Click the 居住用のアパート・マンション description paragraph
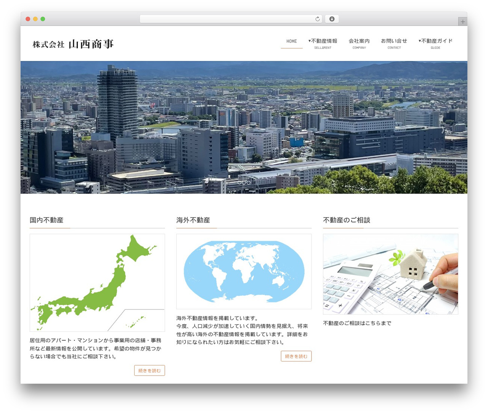This screenshot has width=488, height=413. [x=96, y=349]
